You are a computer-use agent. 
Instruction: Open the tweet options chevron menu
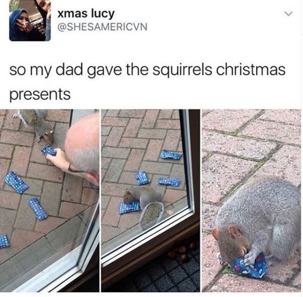289,14
